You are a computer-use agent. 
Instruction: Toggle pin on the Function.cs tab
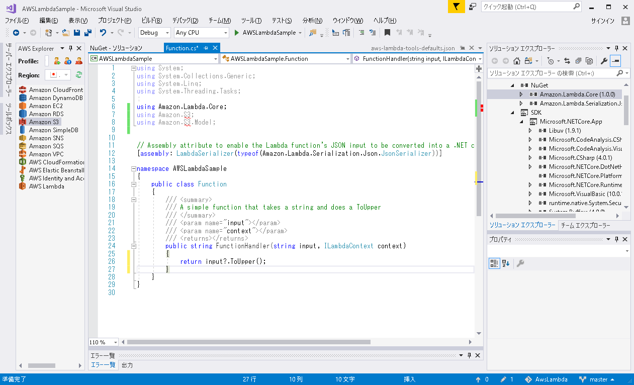(206, 48)
